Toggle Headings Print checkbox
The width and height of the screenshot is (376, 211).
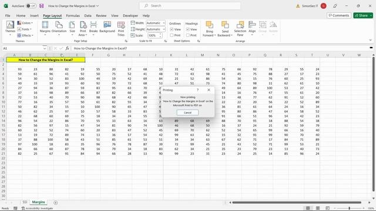pyautogui.click(x=188, y=35)
